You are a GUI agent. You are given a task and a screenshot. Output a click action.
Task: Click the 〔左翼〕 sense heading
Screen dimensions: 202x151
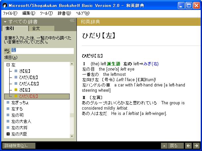(x=96, y=98)
